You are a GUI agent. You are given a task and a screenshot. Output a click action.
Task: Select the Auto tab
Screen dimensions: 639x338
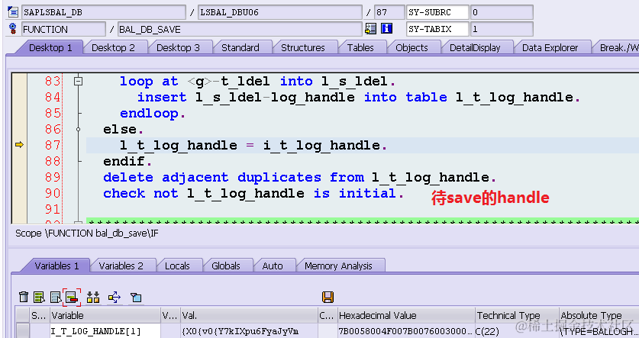pos(273,266)
